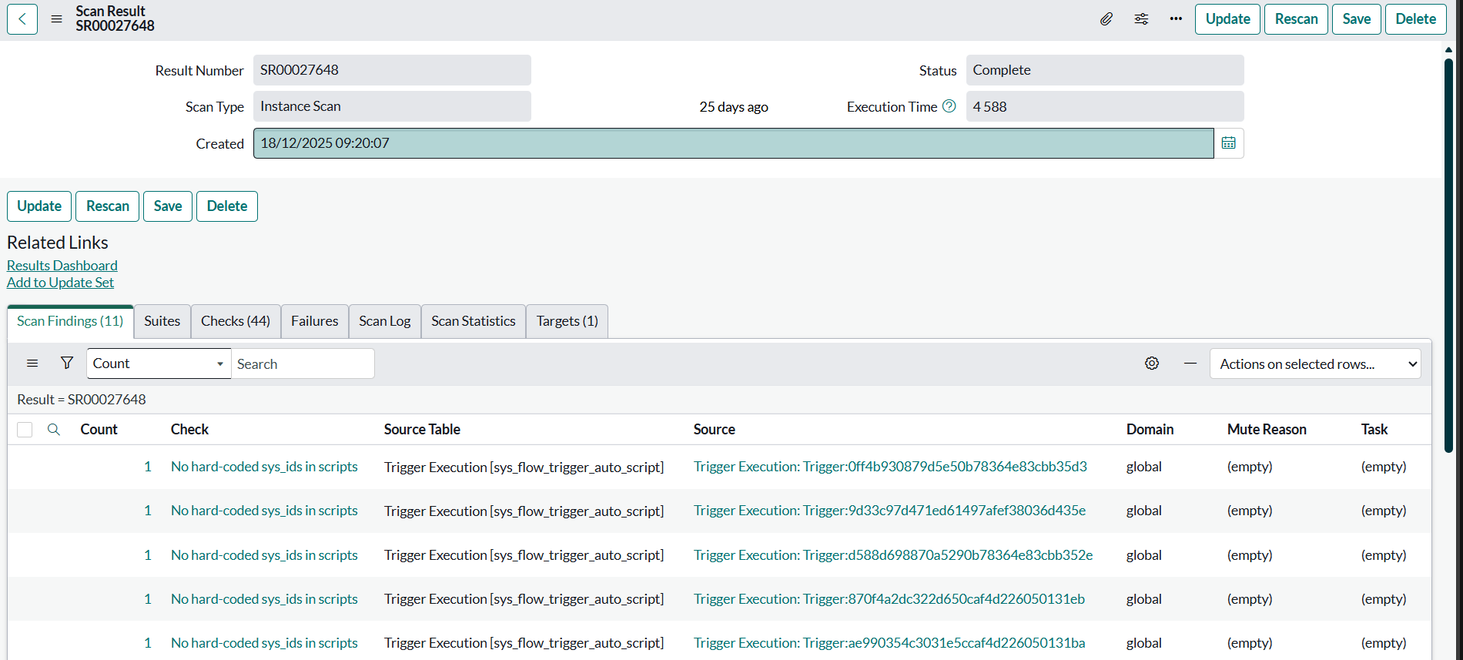Select all rows checkbox in list header

tap(25, 430)
